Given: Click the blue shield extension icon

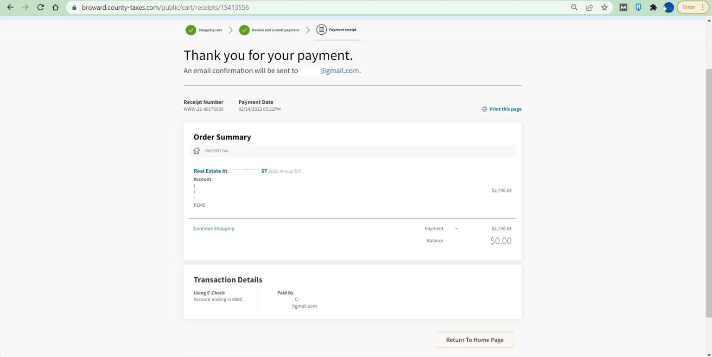Looking at the screenshot, I should click(x=638, y=7).
